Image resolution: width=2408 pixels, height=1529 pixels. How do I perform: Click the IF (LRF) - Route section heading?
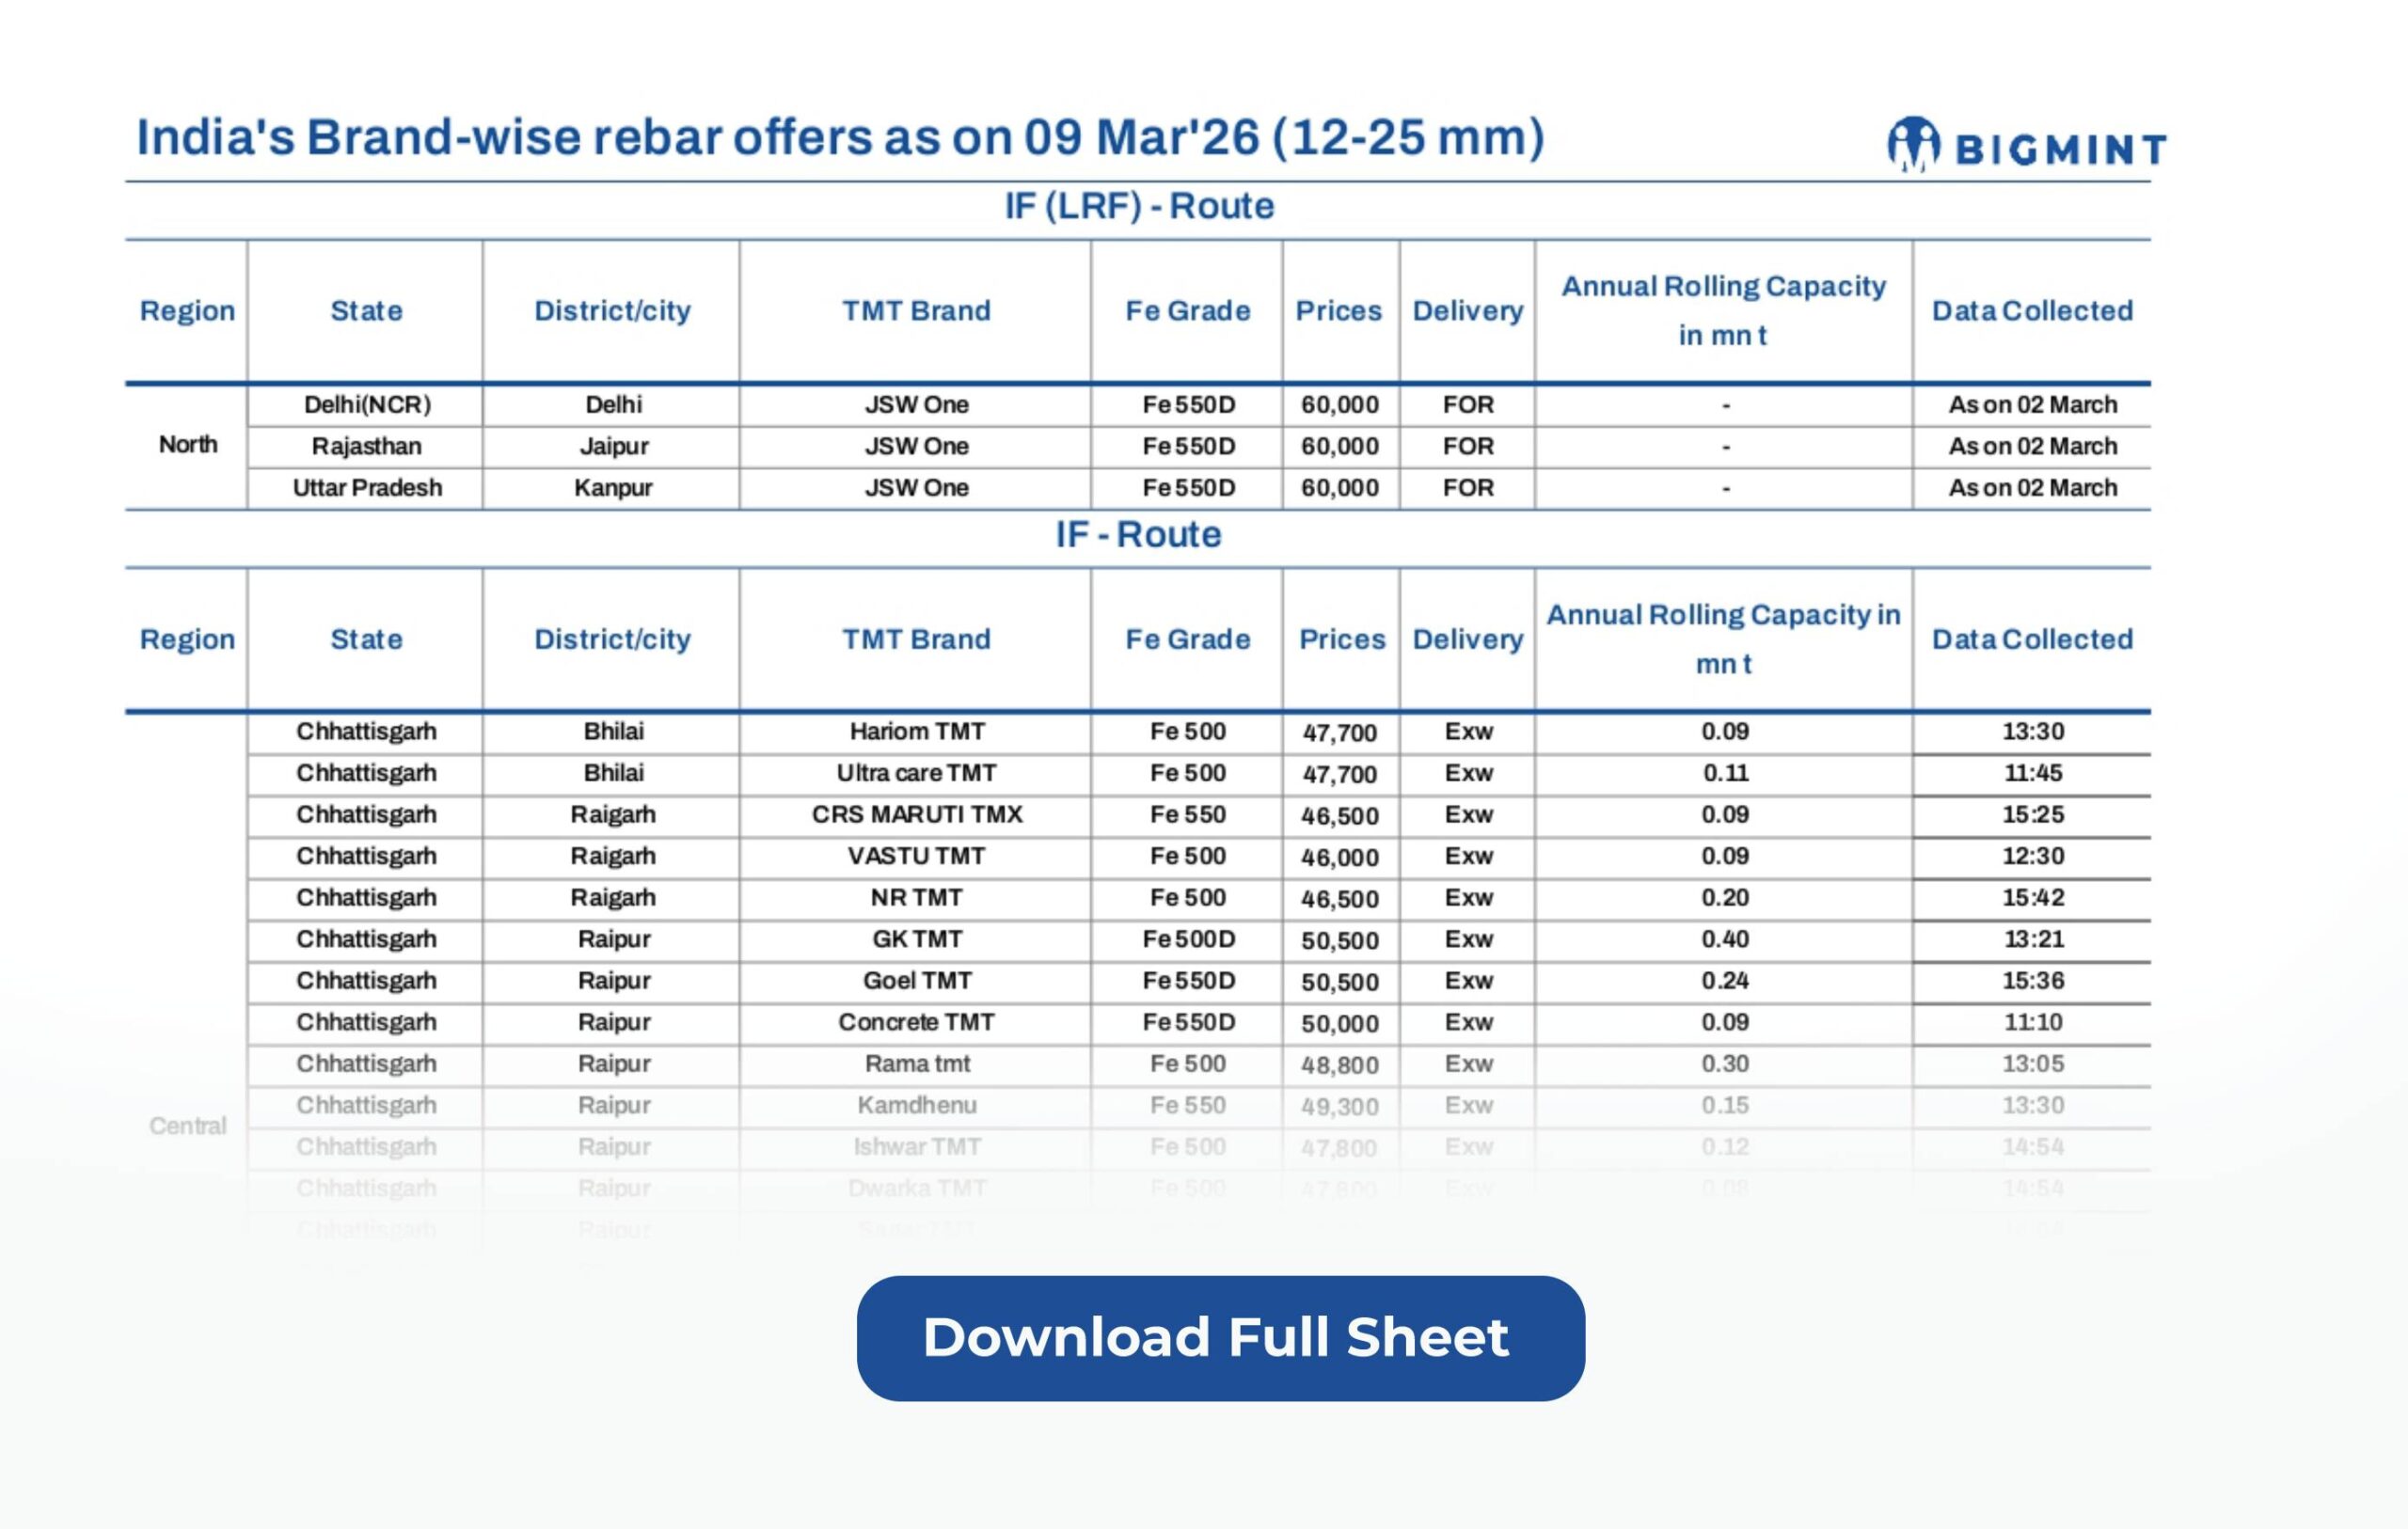(x=1139, y=206)
